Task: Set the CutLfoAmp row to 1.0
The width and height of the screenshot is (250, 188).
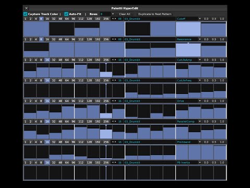Action: pos(222,60)
